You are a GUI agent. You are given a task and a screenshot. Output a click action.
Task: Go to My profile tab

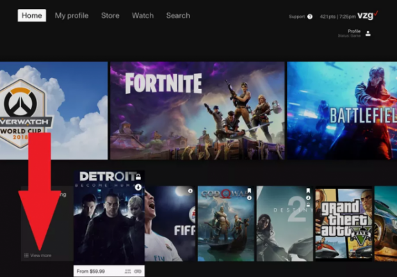tap(72, 15)
